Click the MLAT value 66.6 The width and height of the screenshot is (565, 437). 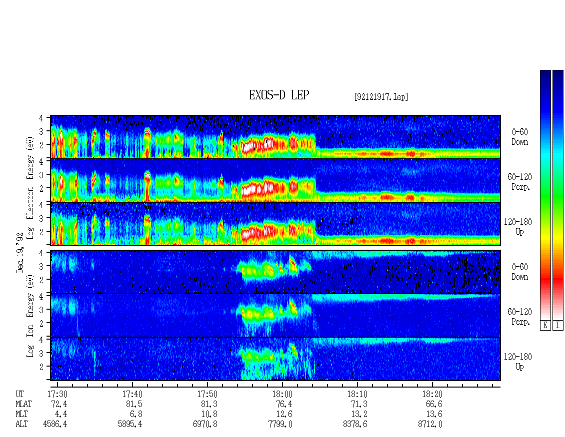pyautogui.click(x=434, y=404)
